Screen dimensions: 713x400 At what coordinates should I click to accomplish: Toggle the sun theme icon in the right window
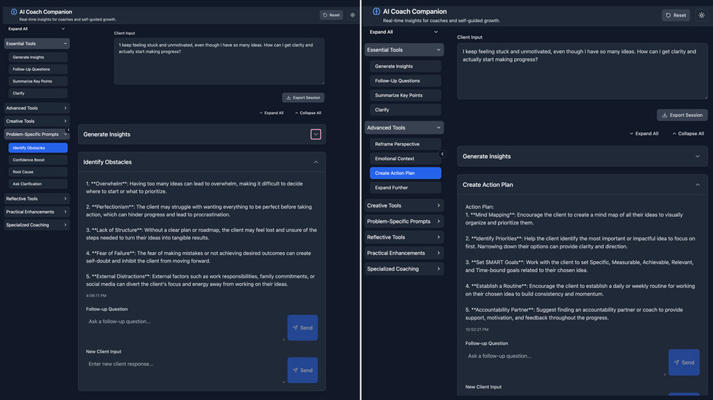[x=702, y=15]
